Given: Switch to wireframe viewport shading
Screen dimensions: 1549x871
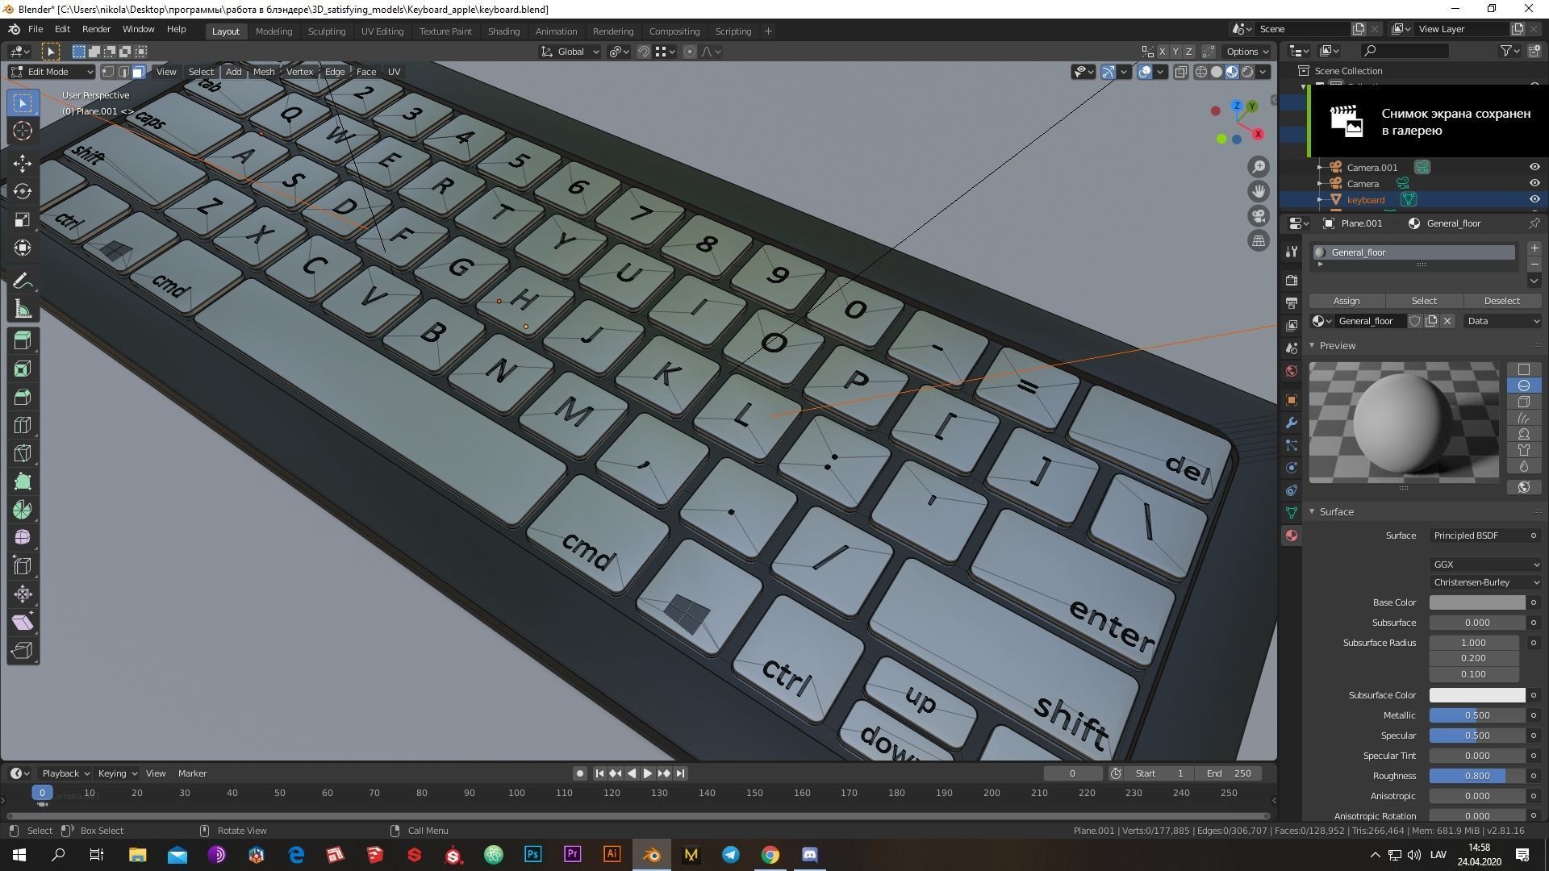Looking at the screenshot, I should tap(1201, 72).
